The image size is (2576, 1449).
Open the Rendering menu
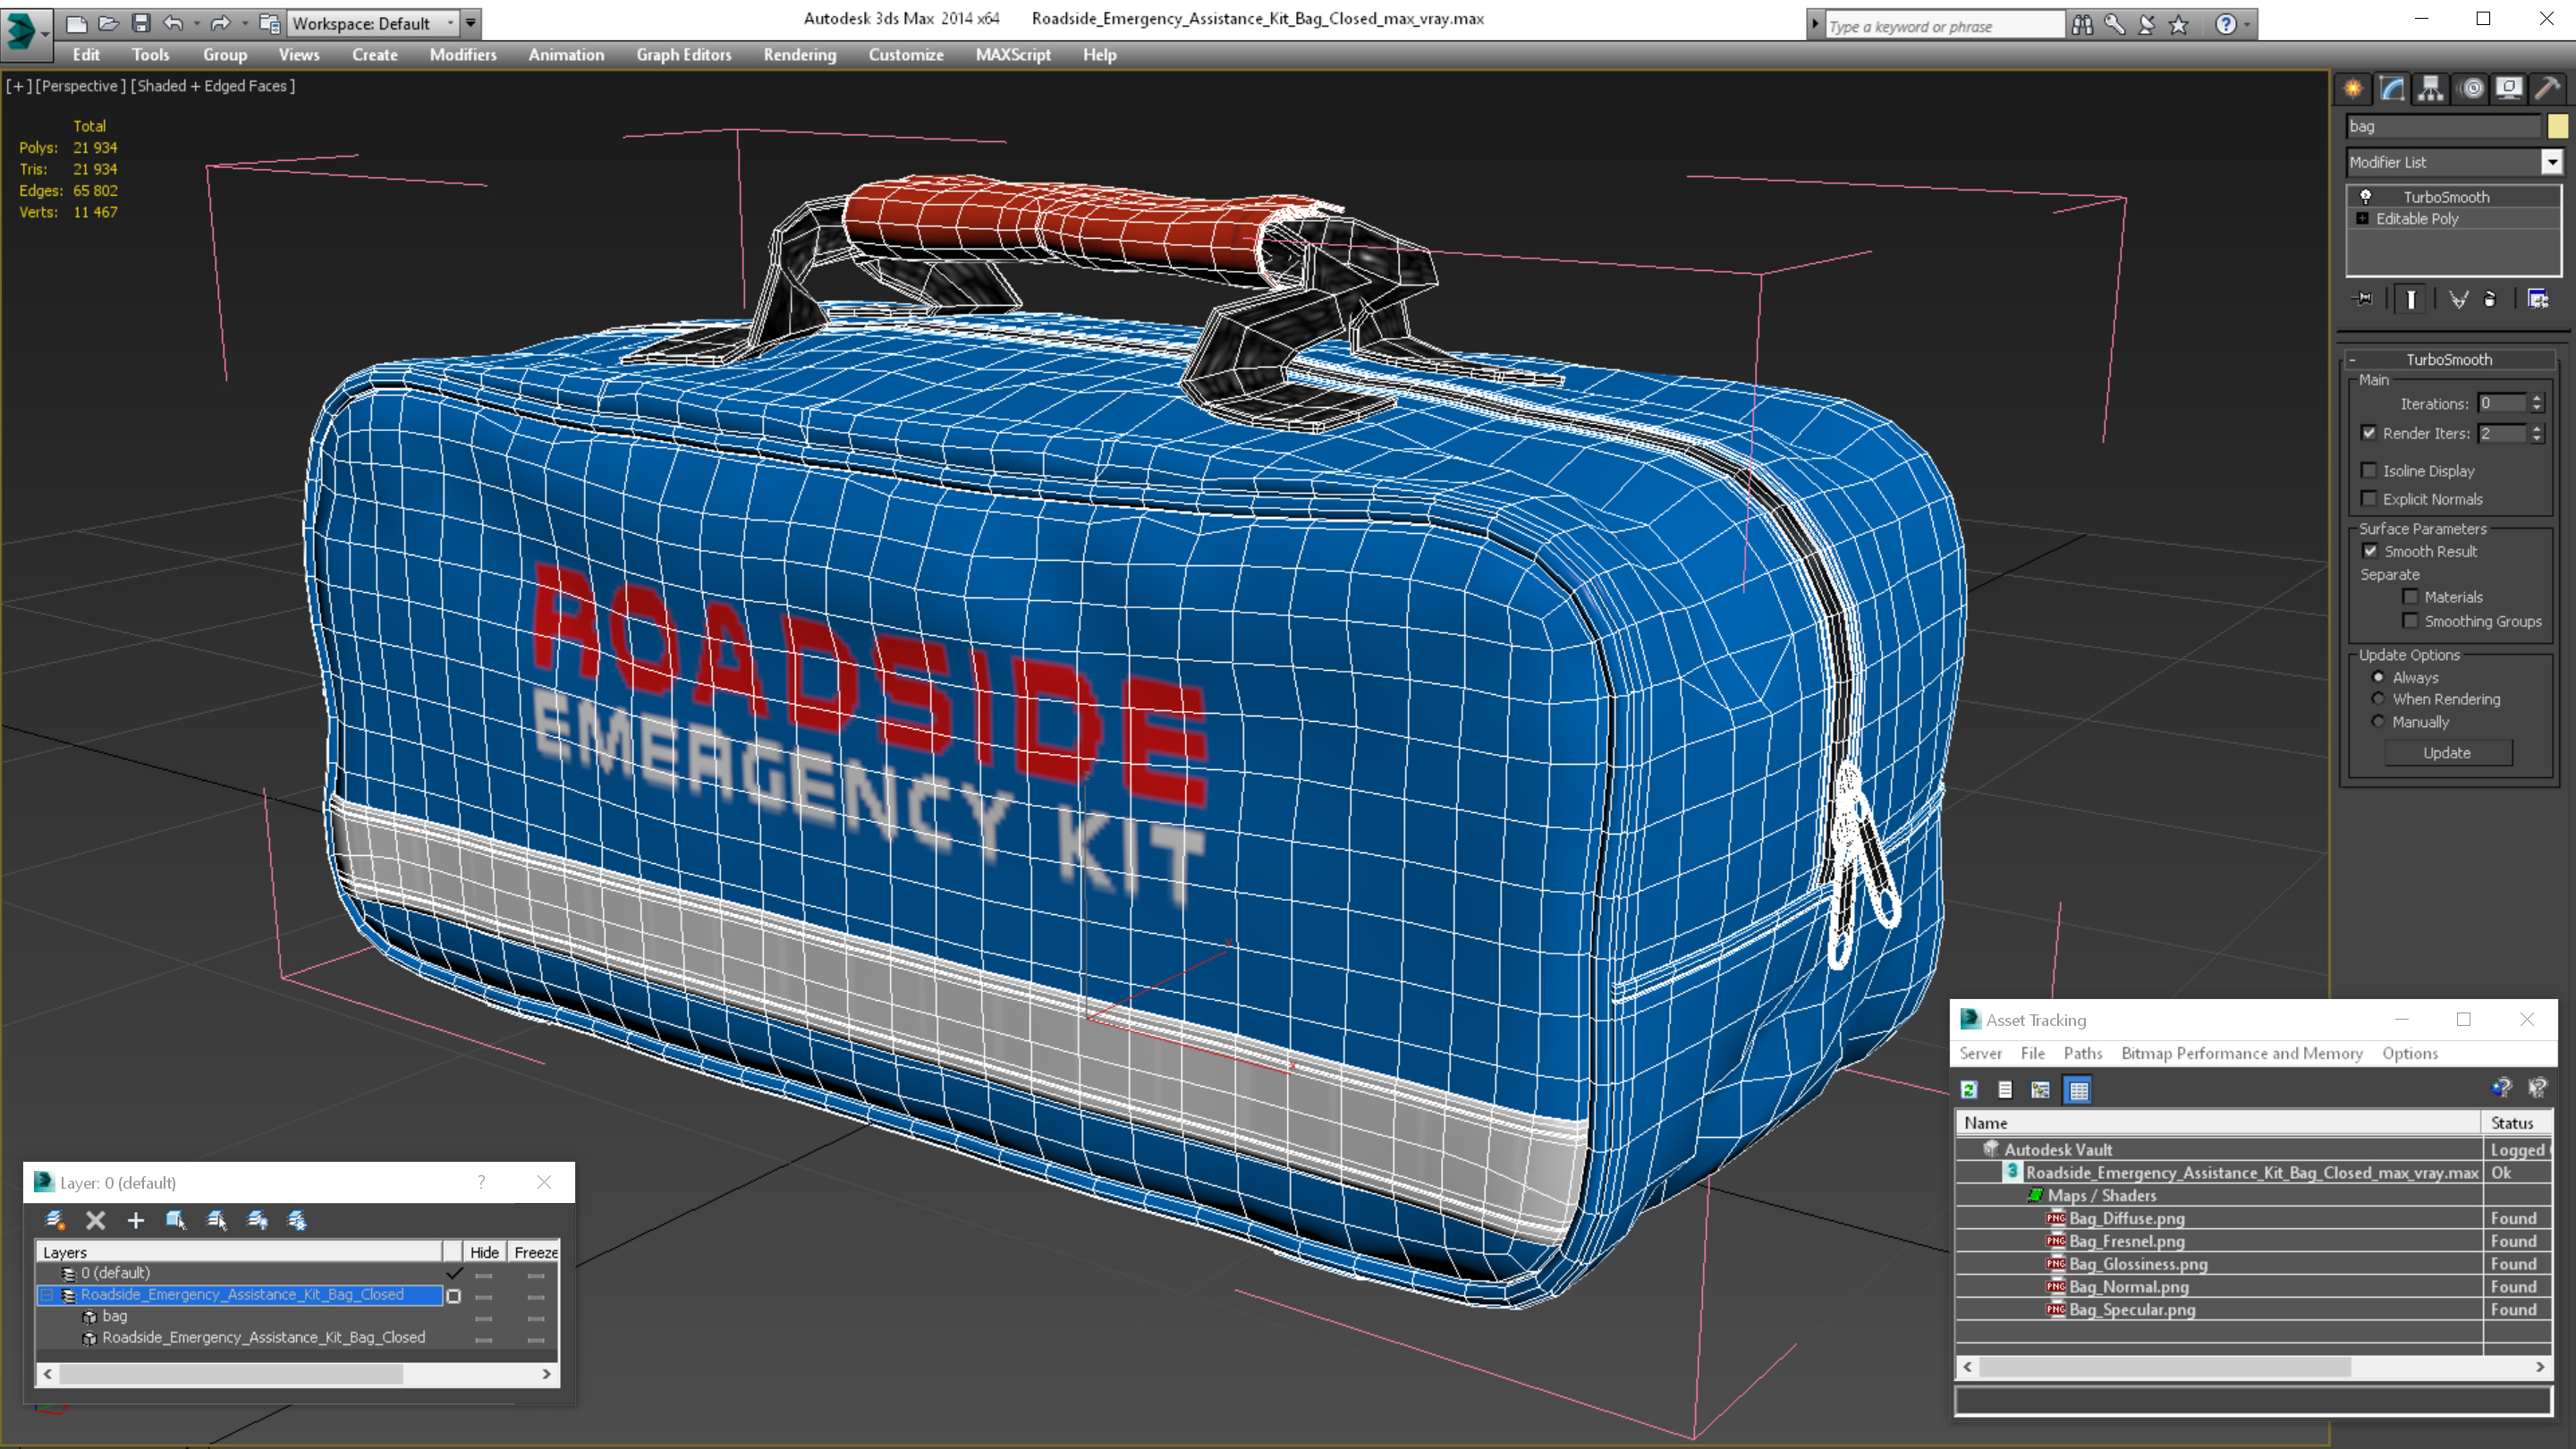[799, 55]
